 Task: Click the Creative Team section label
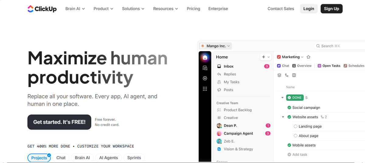[227, 103]
